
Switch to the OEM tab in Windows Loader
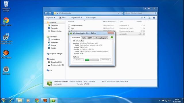90,38
